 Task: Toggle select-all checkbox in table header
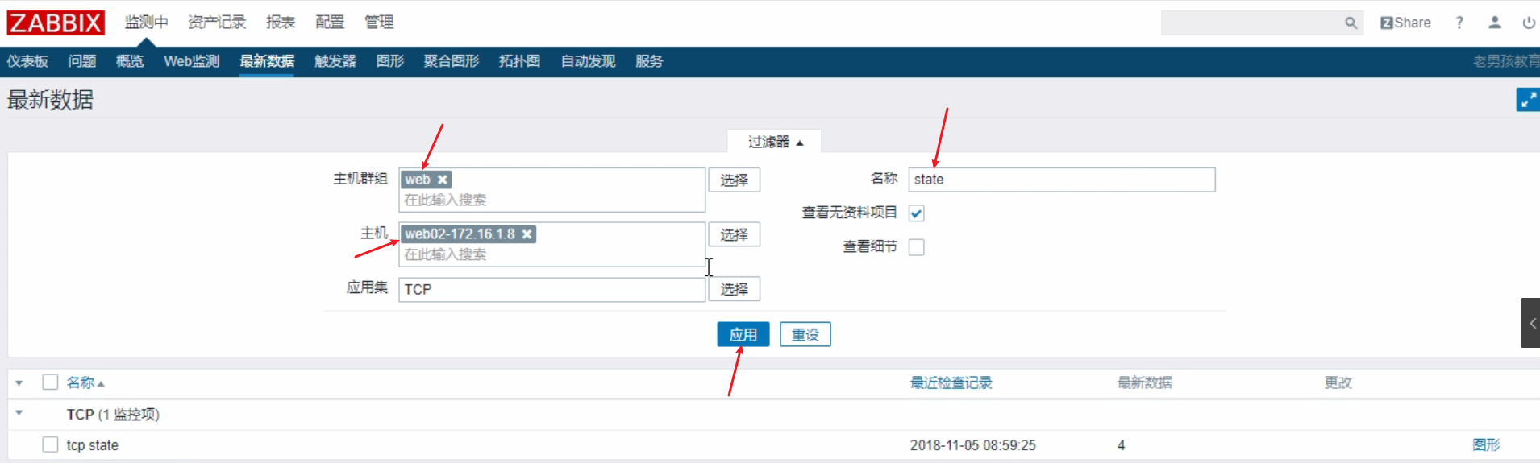[x=50, y=382]
